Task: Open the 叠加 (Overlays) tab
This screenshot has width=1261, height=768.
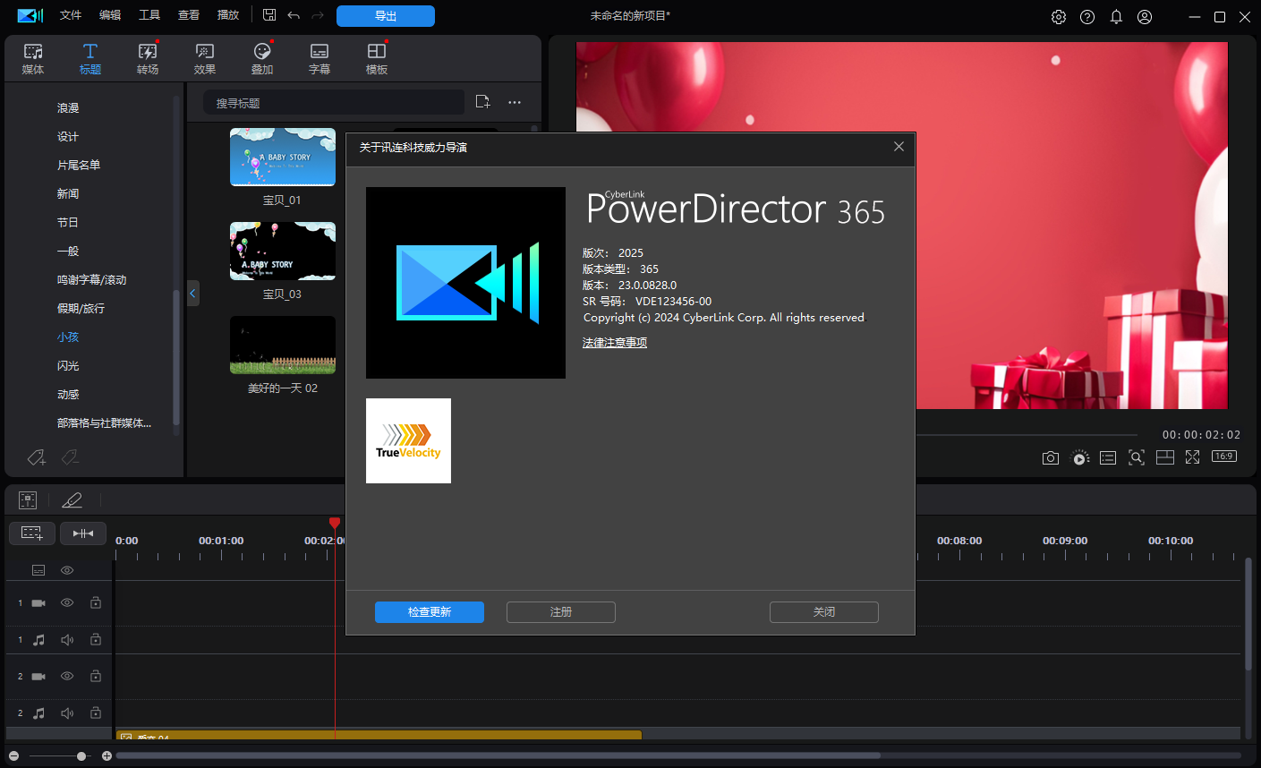Action: 262,59
